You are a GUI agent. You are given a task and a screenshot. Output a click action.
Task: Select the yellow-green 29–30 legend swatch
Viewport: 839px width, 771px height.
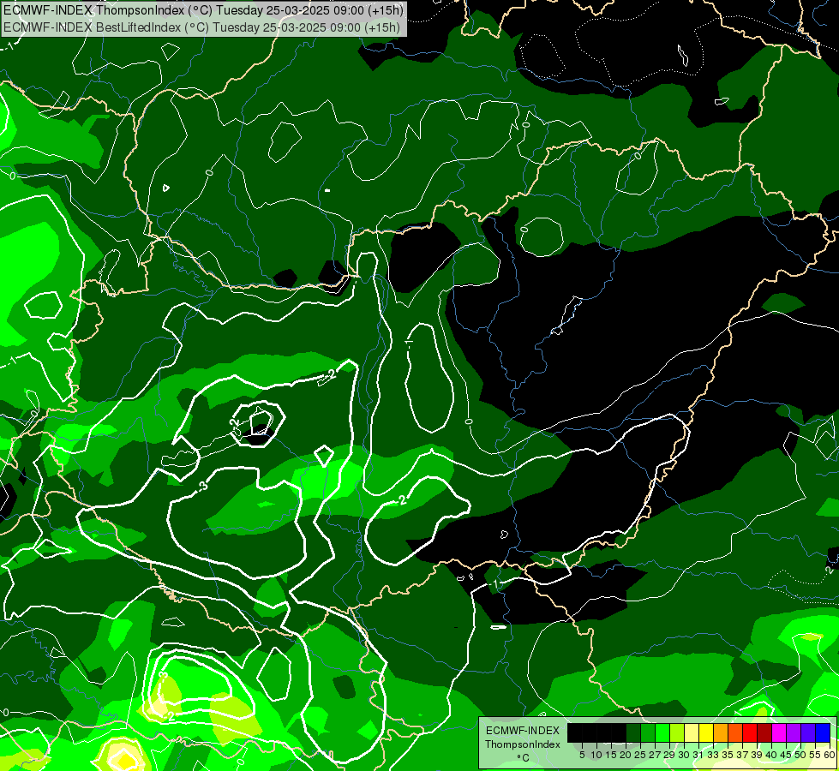677,732
